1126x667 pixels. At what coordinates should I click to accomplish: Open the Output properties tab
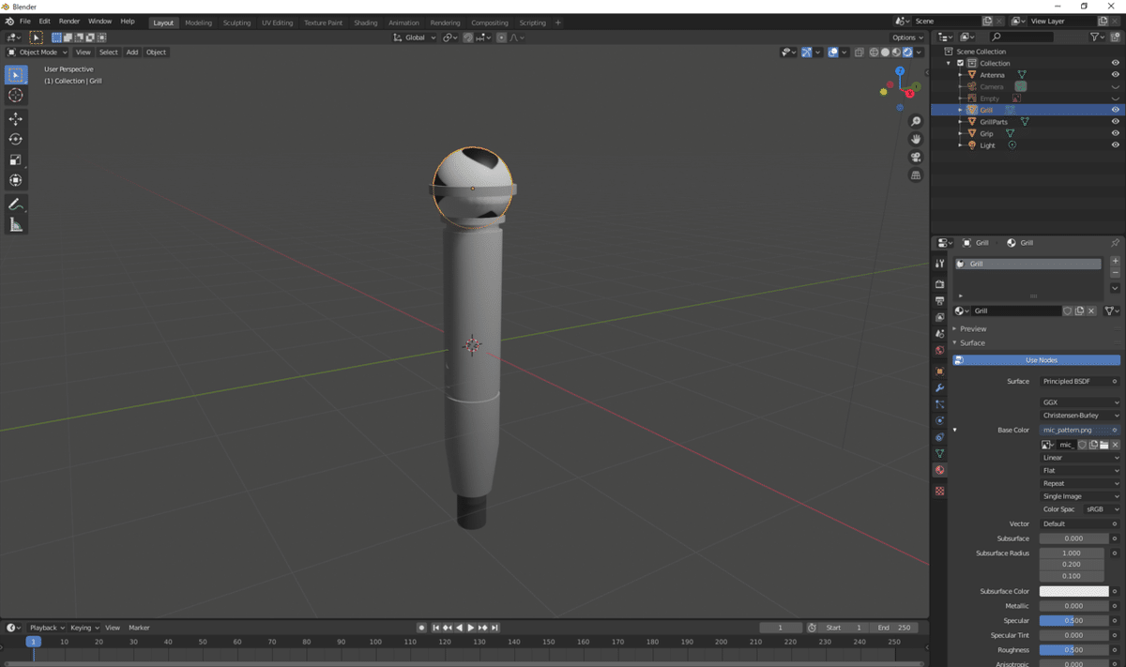click(939, 301)
